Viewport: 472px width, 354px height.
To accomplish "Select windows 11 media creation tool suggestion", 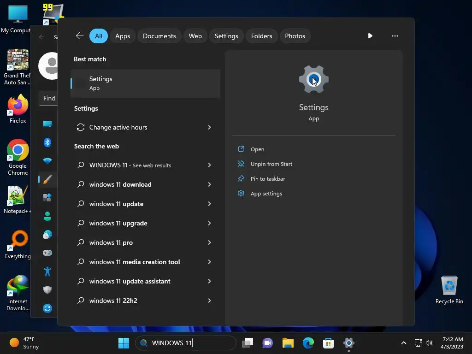I will 145,262.
